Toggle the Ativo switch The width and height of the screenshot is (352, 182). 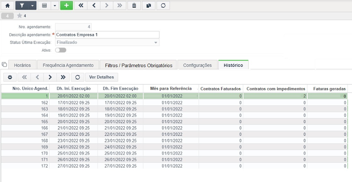point(61,50)
